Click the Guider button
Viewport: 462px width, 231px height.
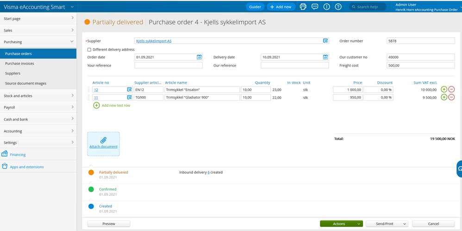(255, 7)
